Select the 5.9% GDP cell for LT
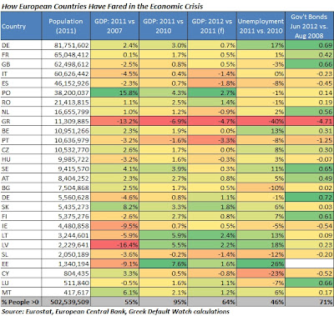334x316 pixels. (x=164, y=235)
